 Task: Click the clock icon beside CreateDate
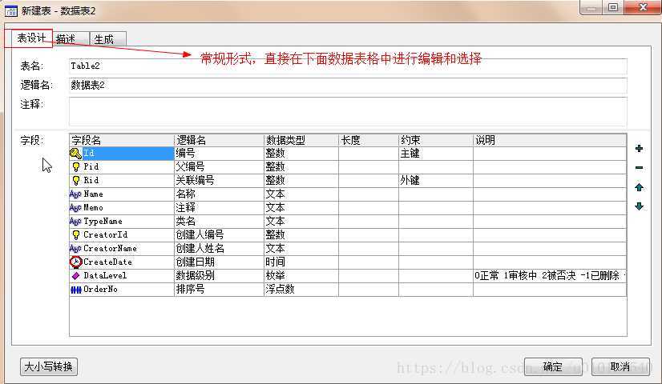click(x=75, y=262)
